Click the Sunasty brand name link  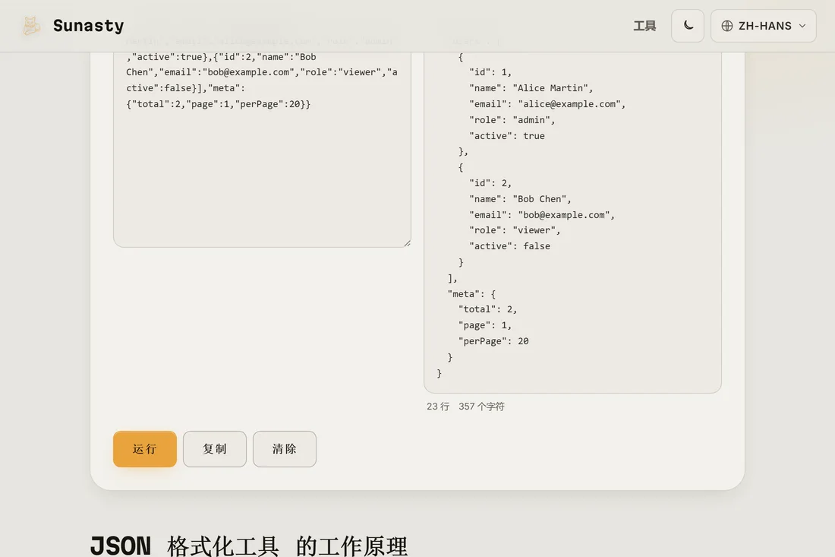click(x=88, y=26)
